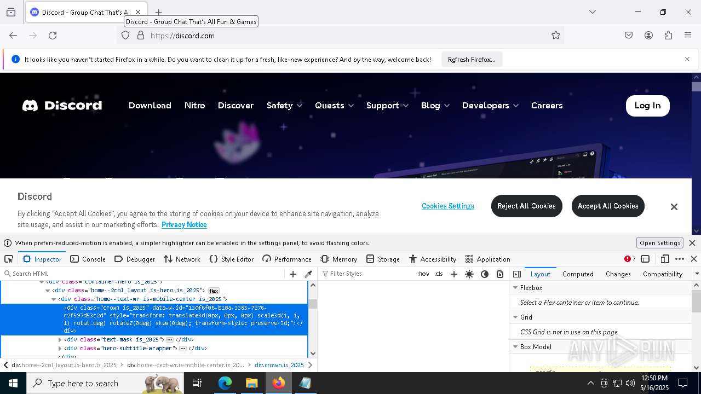This screenshot has height=394, width=701.
Task: Expand the text-mask div node
Action: click(60, 340)
